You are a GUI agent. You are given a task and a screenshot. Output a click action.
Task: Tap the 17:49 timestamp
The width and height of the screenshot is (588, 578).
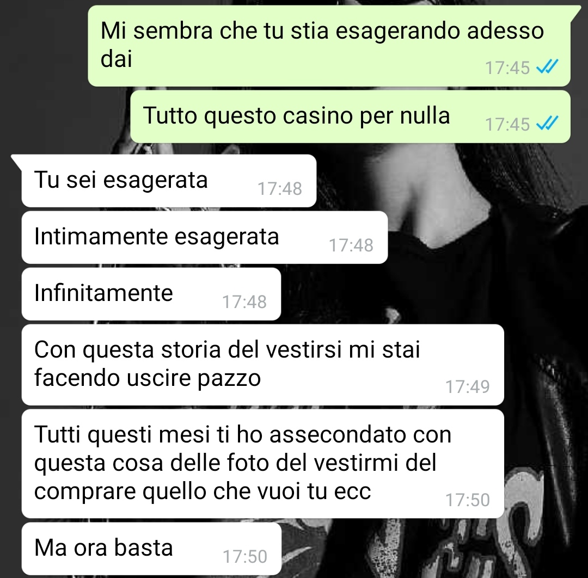click(468, 387)
